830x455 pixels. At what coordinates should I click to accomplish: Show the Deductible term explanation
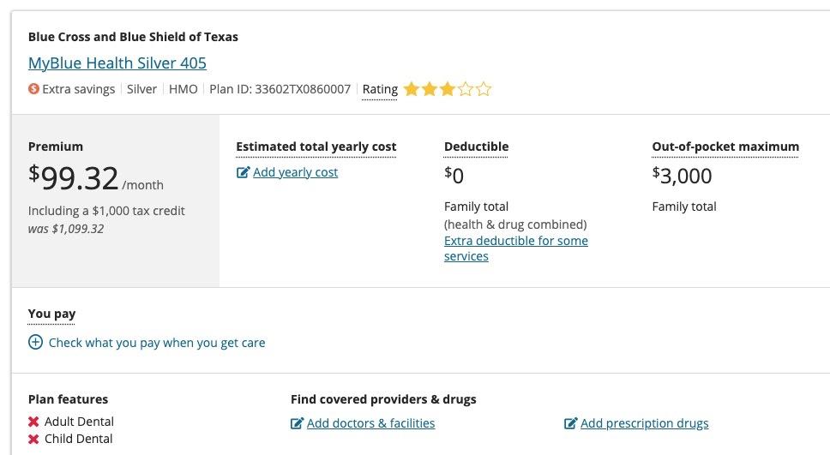[476, 147]
